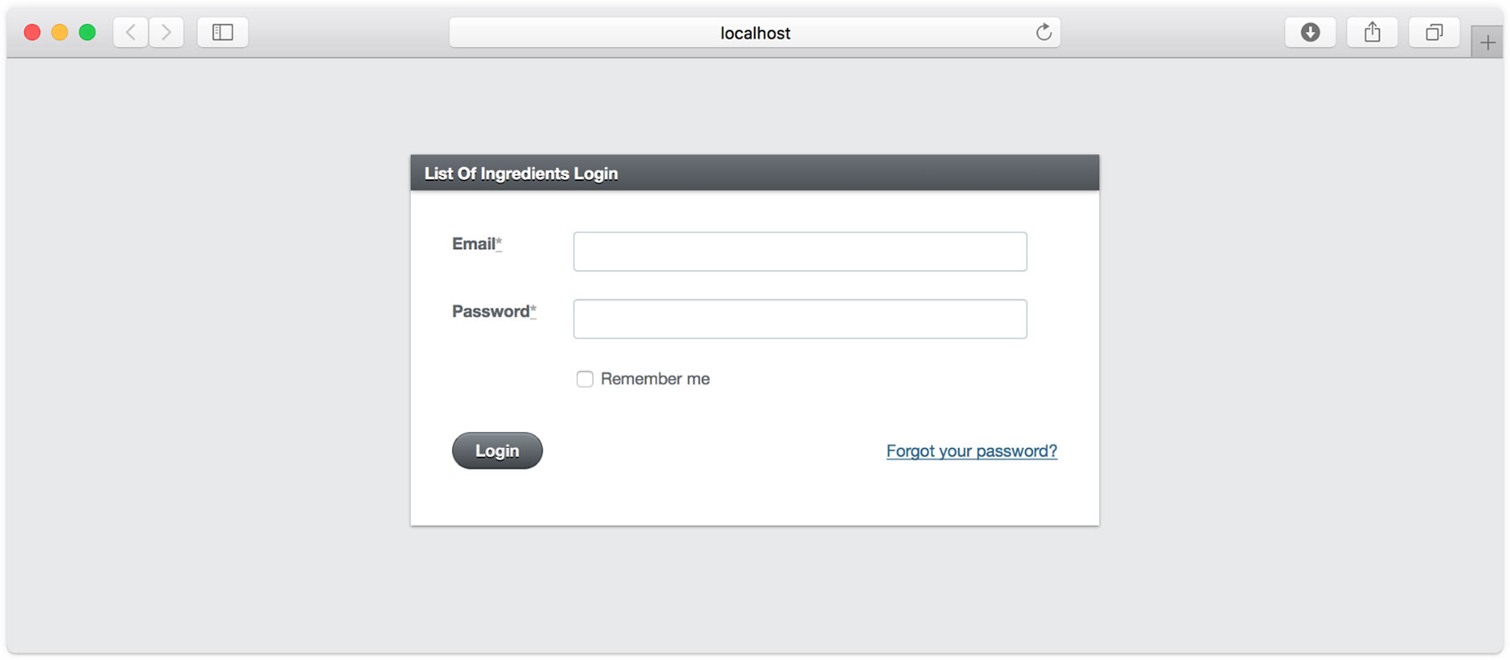Open the Forgot your password link
1510x660 pixels.
[x=971, y=450]
